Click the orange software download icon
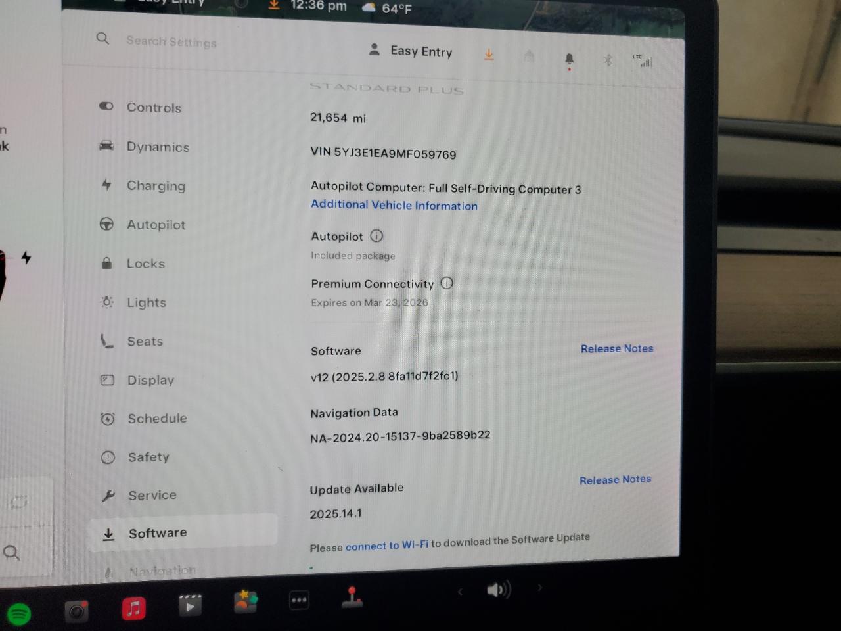841x631 pixels. tap(489, 55)
